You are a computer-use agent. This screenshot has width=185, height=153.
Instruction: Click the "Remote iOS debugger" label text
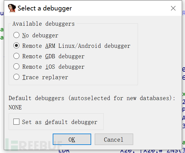click(x=53, y=67)
